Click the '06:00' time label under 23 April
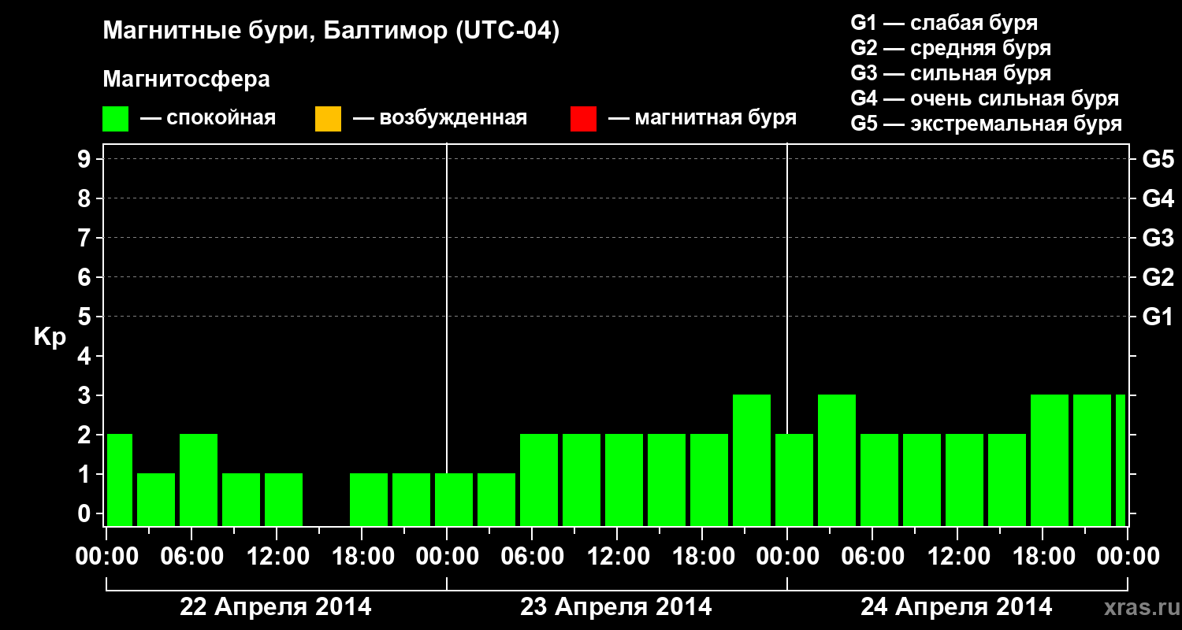 coord(532,557)
